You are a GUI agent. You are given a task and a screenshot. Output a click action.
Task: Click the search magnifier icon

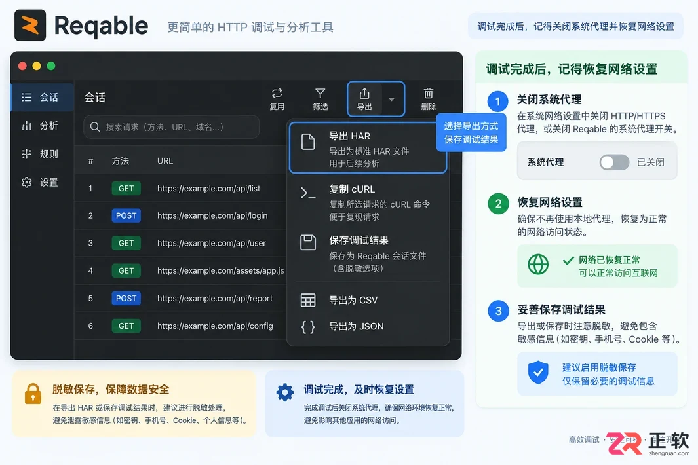95,127
